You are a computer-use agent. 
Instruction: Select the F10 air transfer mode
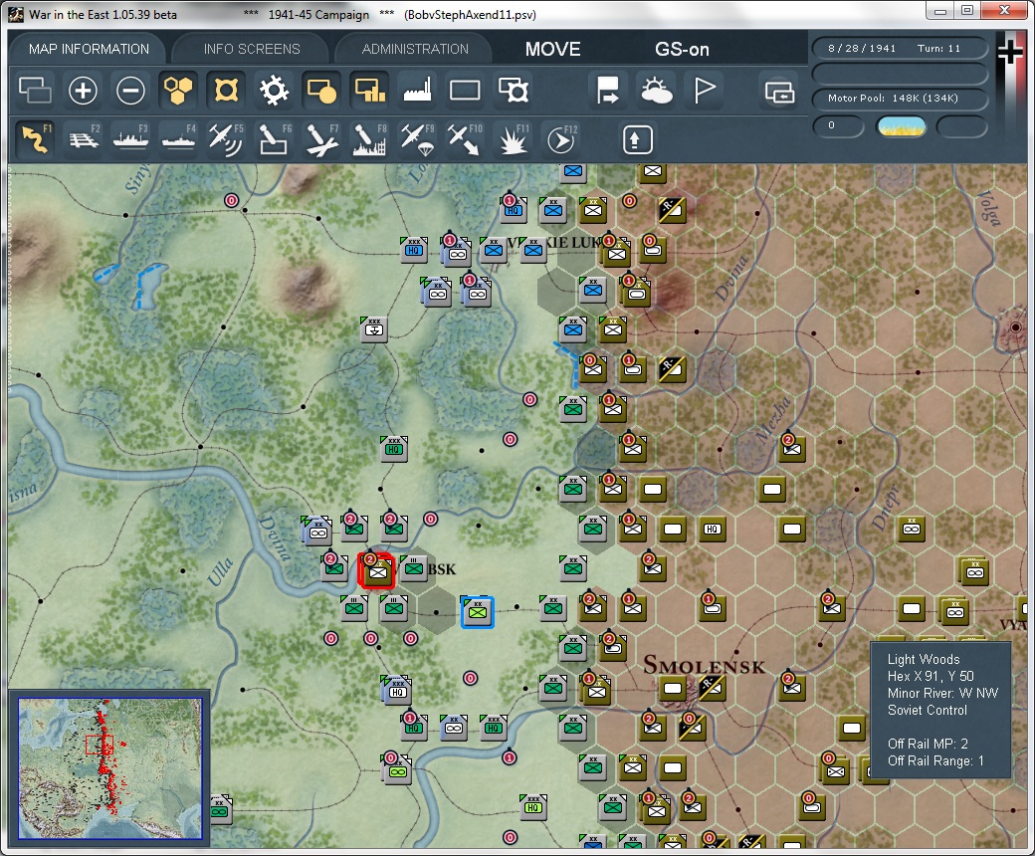click(x=464, y=139)
